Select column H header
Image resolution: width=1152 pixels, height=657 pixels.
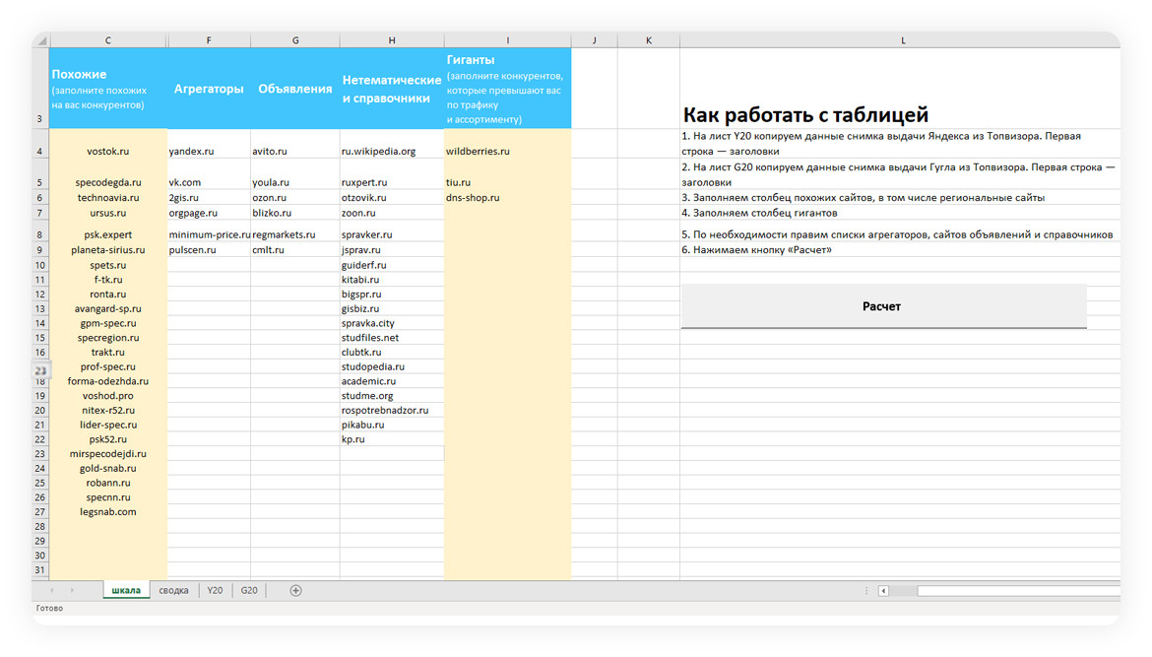pos(392,40)
